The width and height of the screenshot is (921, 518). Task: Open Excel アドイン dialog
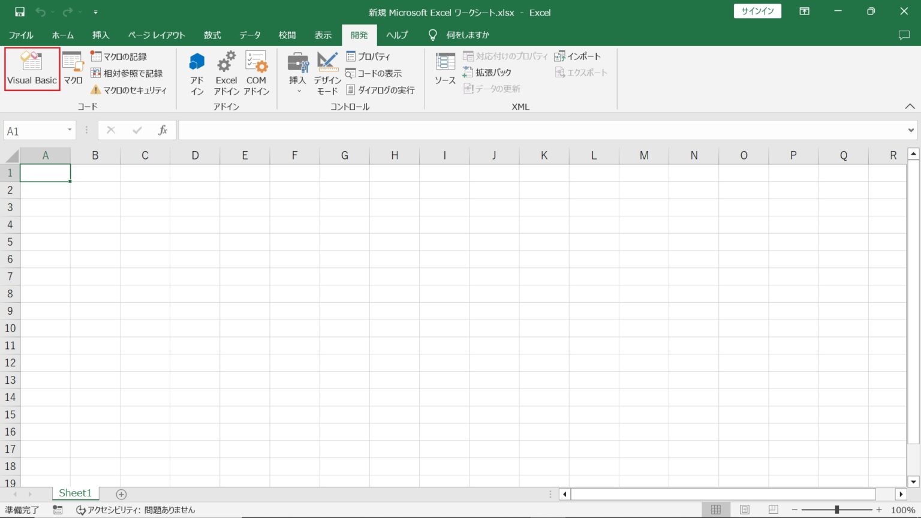(x=226, y=72)
